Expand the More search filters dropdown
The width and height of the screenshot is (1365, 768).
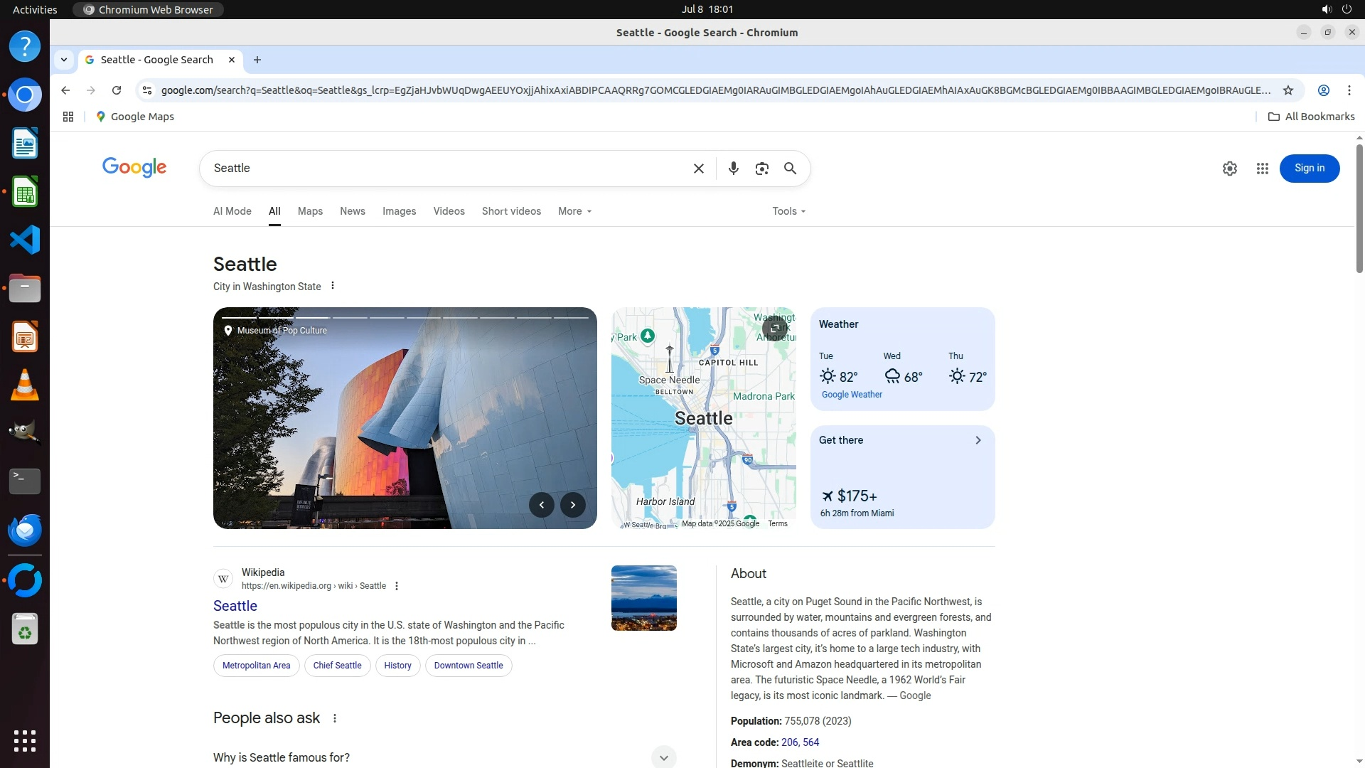point(574,211)
